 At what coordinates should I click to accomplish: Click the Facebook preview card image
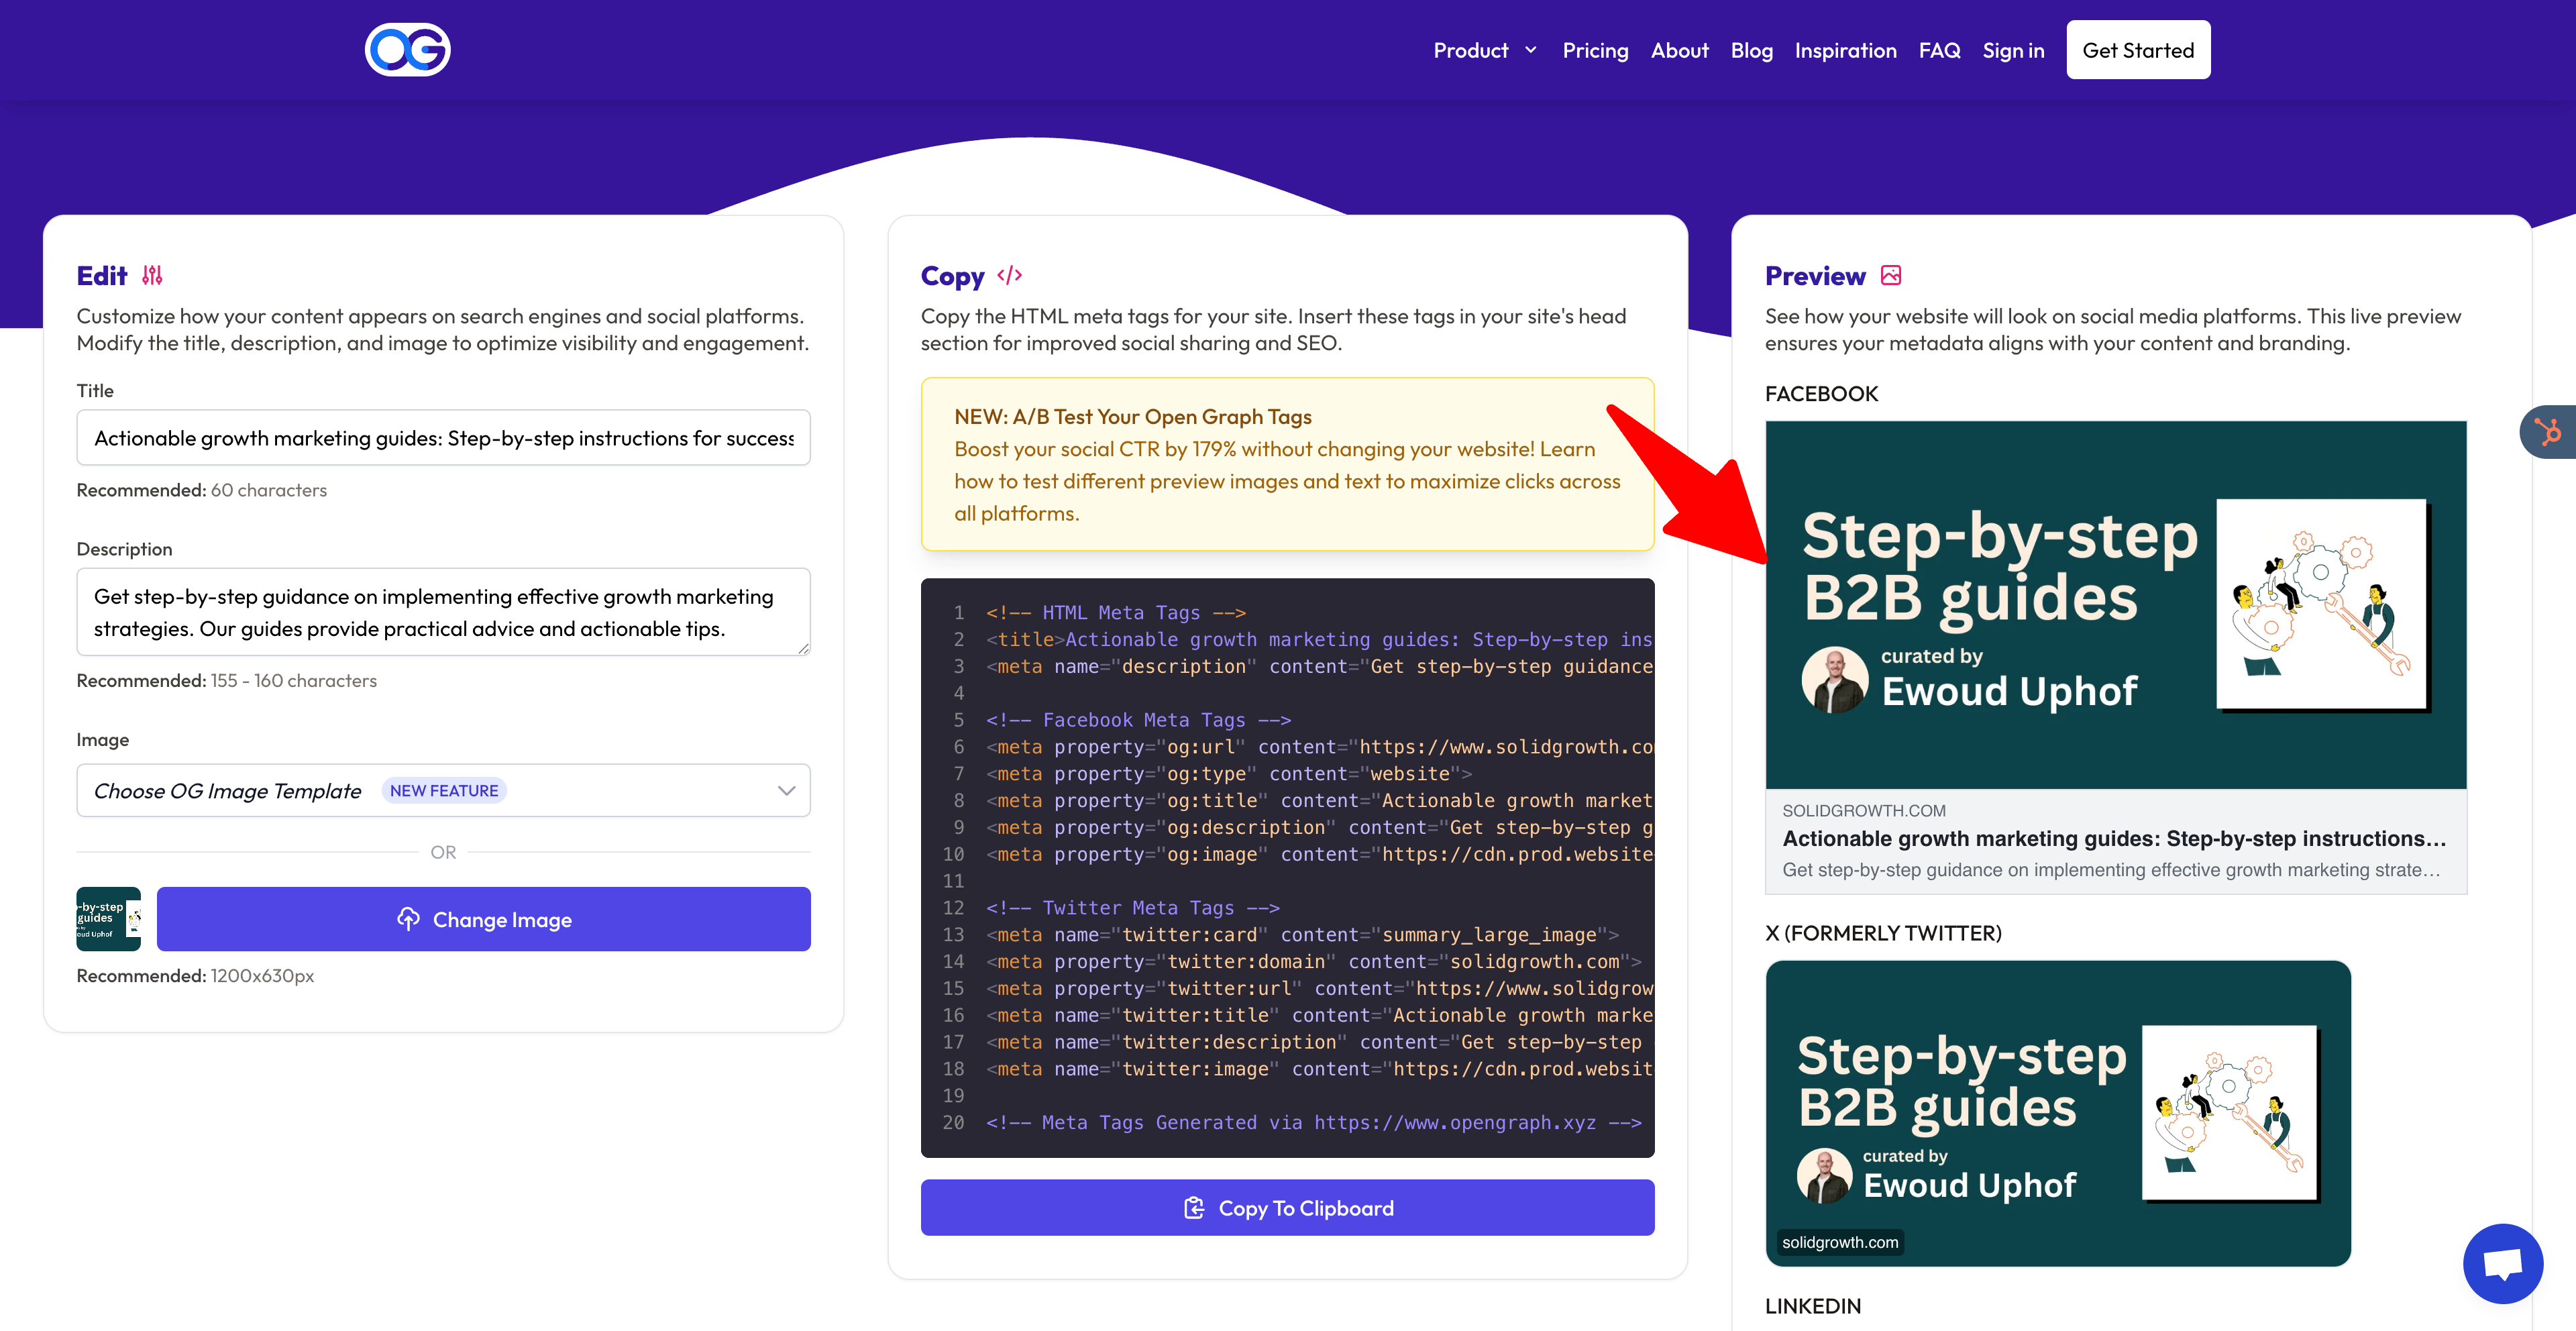point(2115,605)
